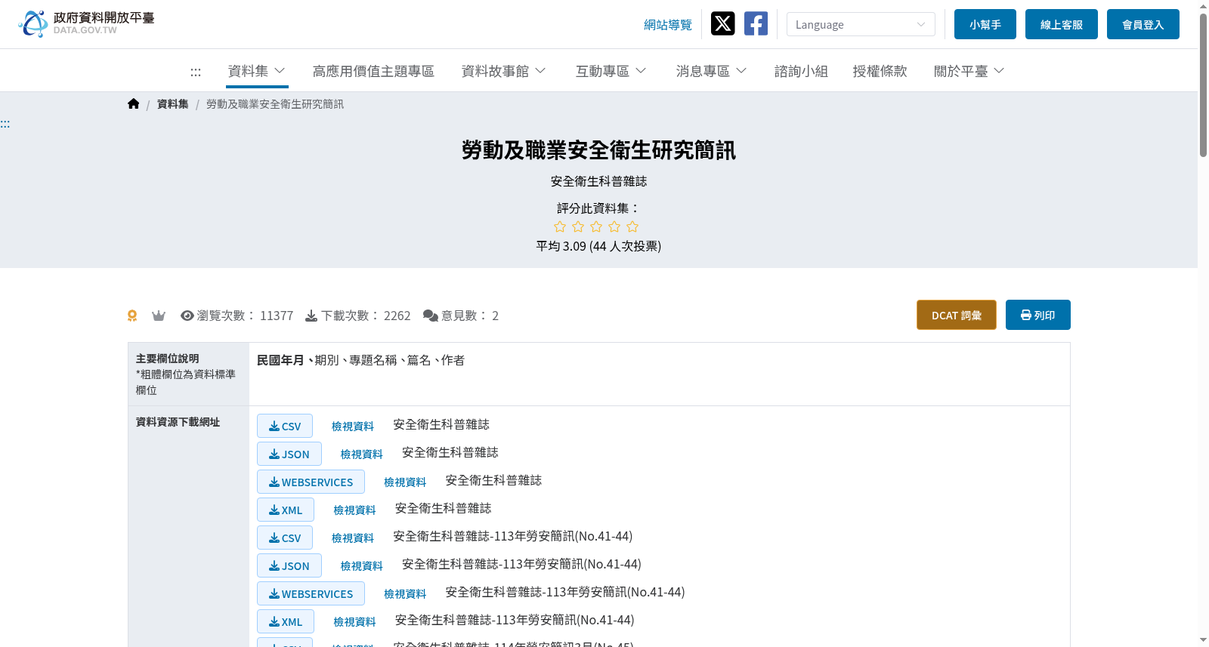1209x647 pixels.
Task: Click the 主要欄位說明 row header
Action: [188, 374]
